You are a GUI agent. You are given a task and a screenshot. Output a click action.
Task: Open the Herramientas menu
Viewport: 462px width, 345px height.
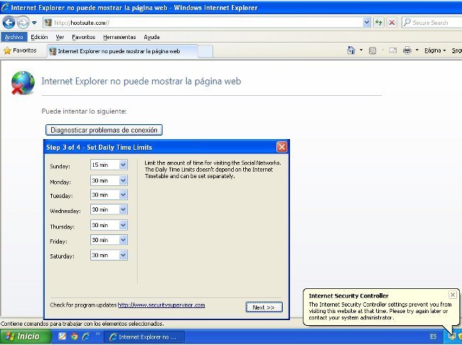pos(119,37)
